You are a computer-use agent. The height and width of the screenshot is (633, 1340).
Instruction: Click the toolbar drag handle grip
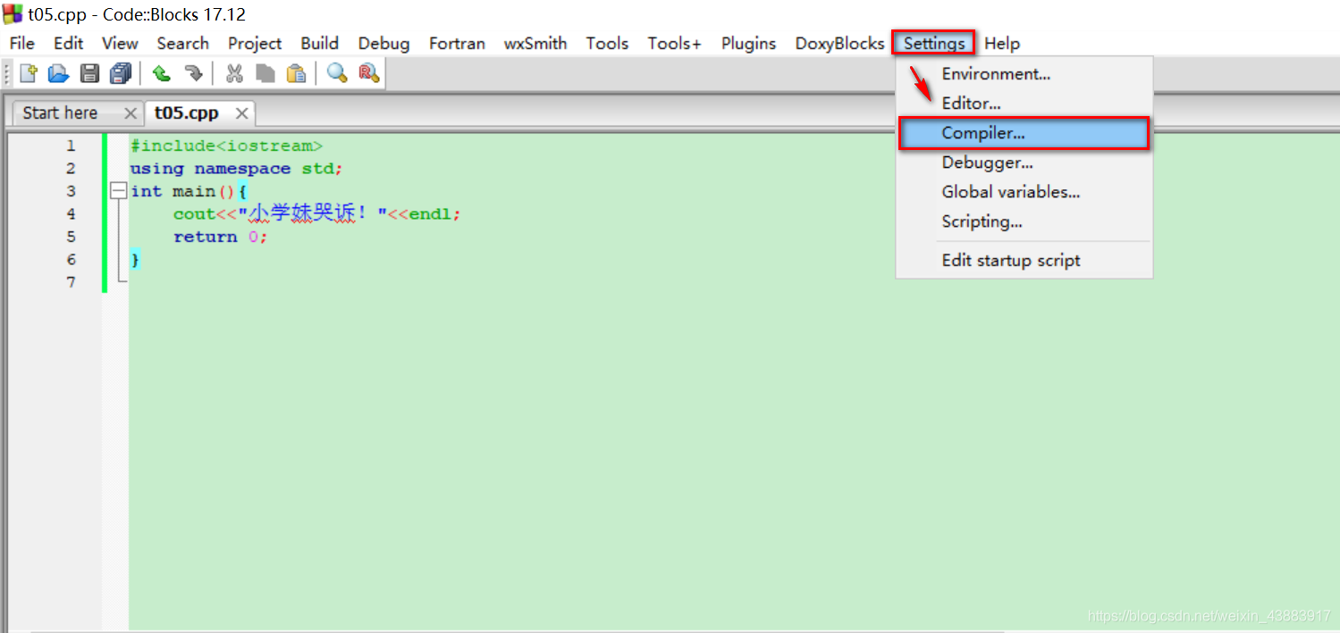[x=8, y=73]
